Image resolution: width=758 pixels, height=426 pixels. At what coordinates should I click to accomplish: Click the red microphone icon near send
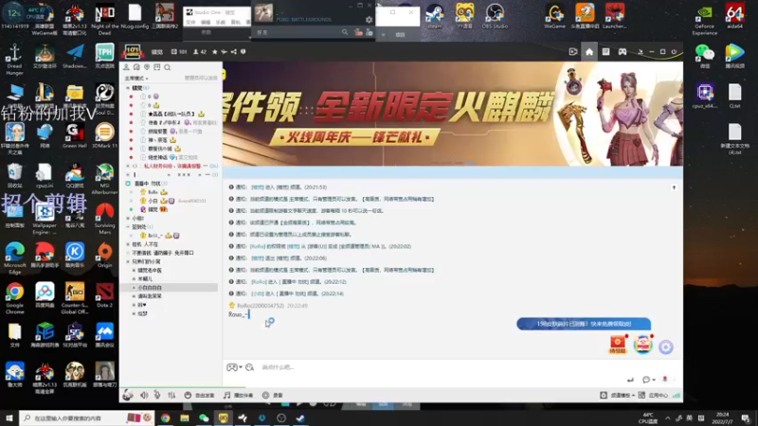(665, 380)
